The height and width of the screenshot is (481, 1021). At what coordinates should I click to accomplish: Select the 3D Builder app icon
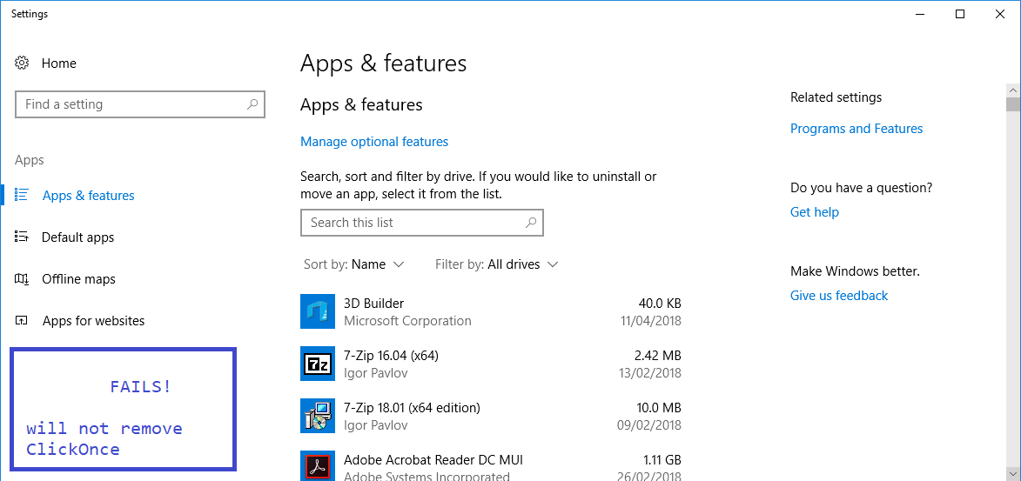pyautogui.click(x=318, y=311)
